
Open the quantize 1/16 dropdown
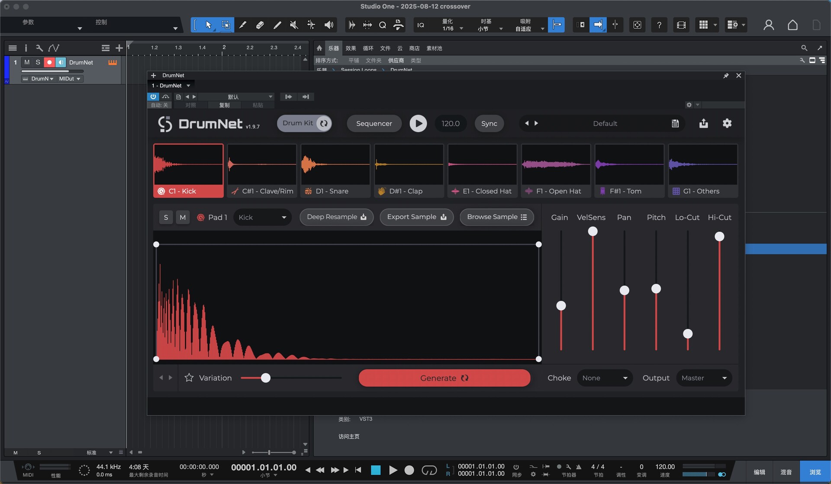pyautogui.click(x=452, y=25)
